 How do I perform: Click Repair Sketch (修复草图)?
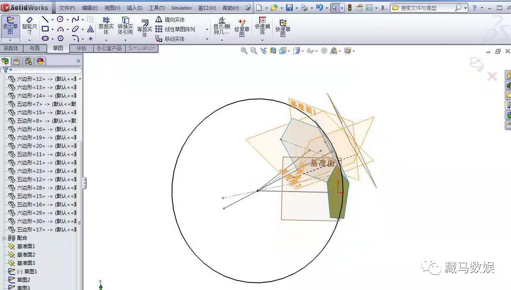242,26
